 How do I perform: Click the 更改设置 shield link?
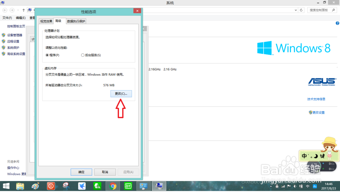[317, 112]
